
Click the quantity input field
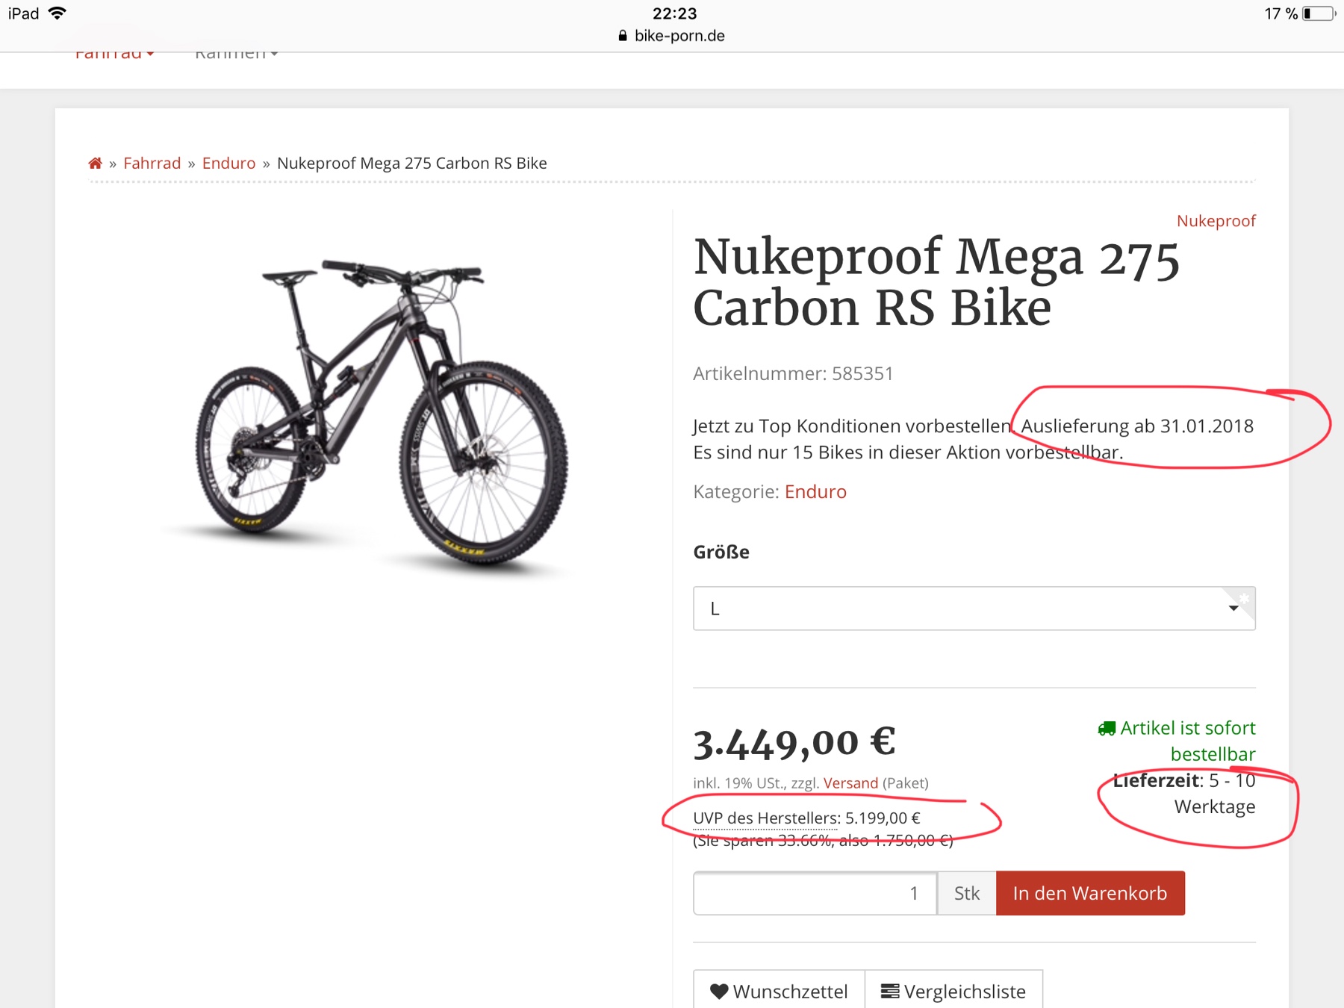815,893
